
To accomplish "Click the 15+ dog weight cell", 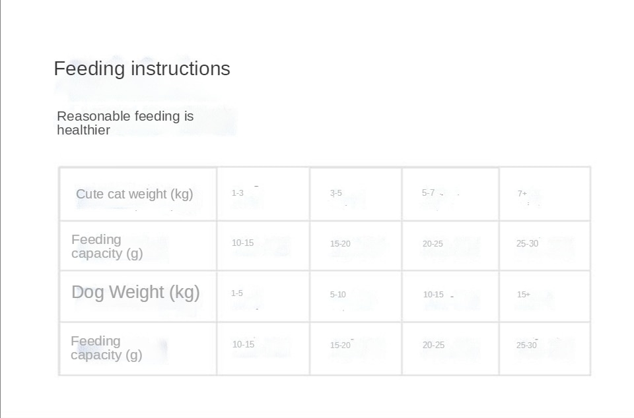I will pos(524,295).
